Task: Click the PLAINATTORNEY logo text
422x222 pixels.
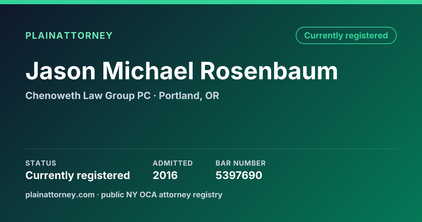Action: tap(69, 36)
